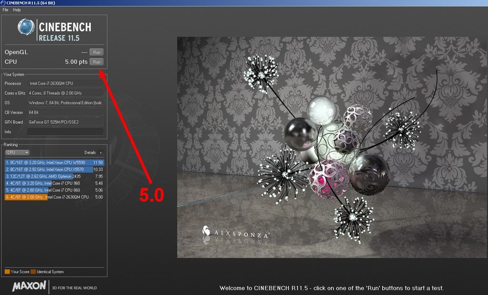This screenshot has width=488, height=295.
Task: Select the Xeon X5570 ranking entry
Action: pyautogui.click(x=54, y=169)
